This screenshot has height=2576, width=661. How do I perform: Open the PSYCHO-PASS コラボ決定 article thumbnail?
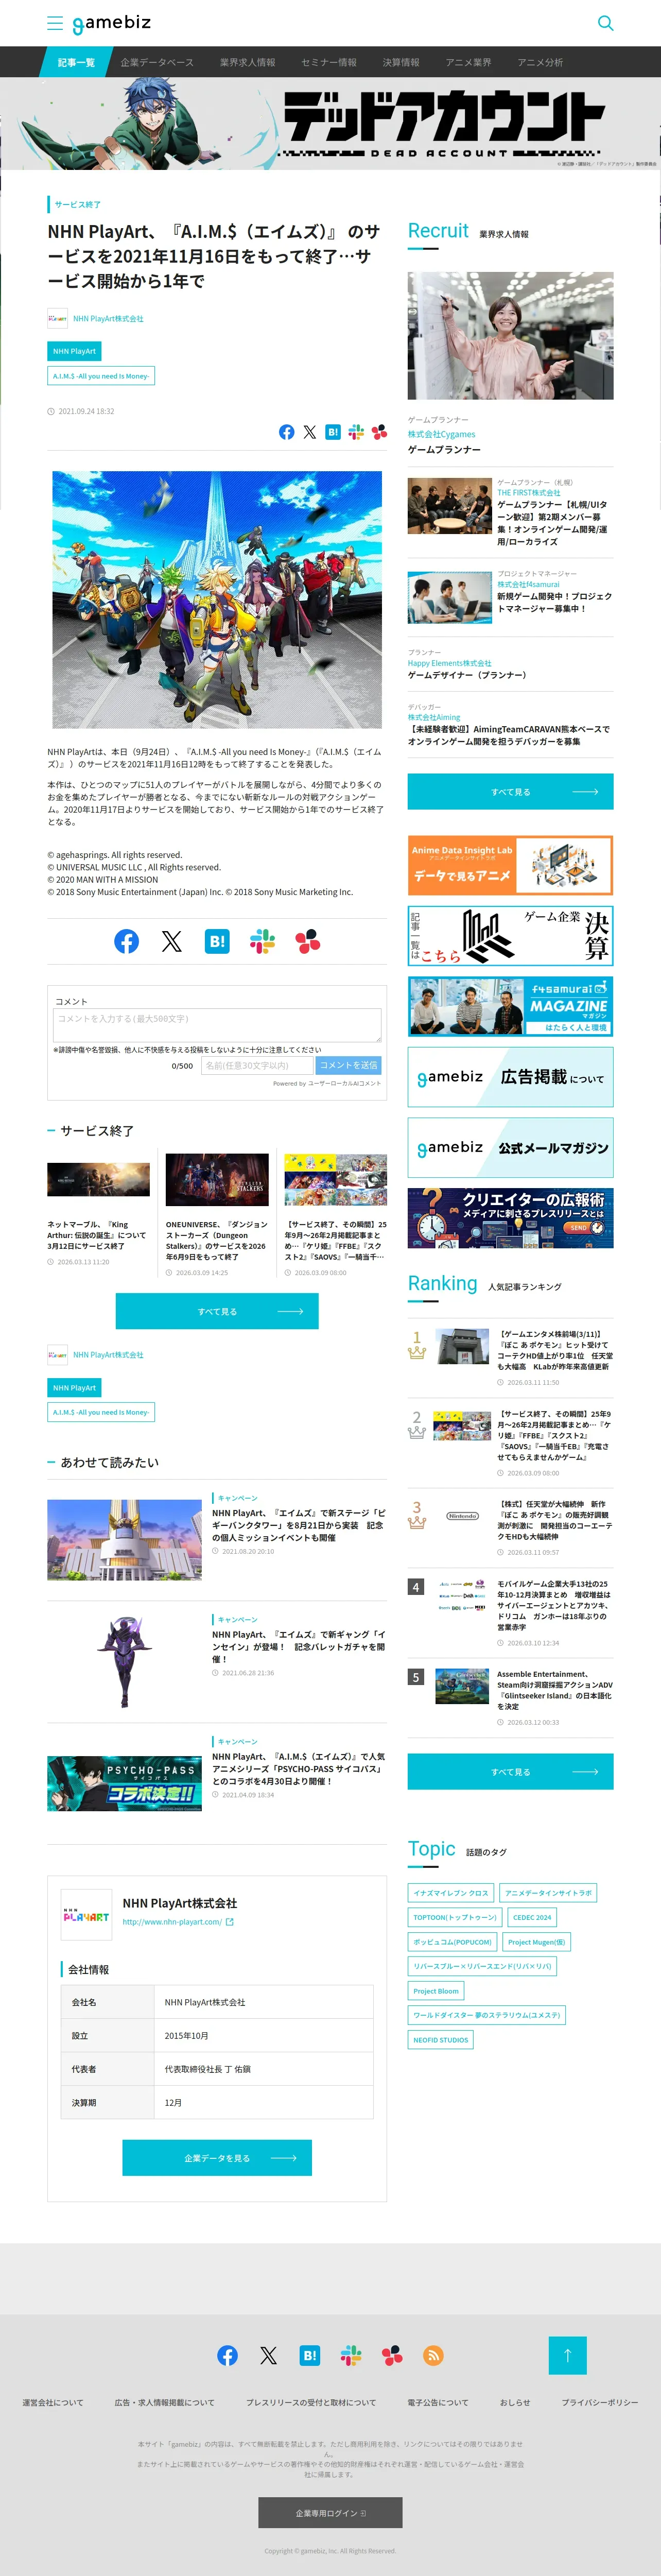pos(124,1783)
